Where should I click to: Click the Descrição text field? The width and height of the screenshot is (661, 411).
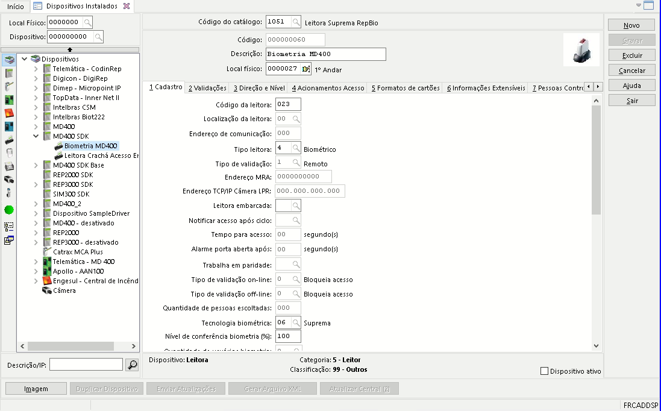[325, 54]
